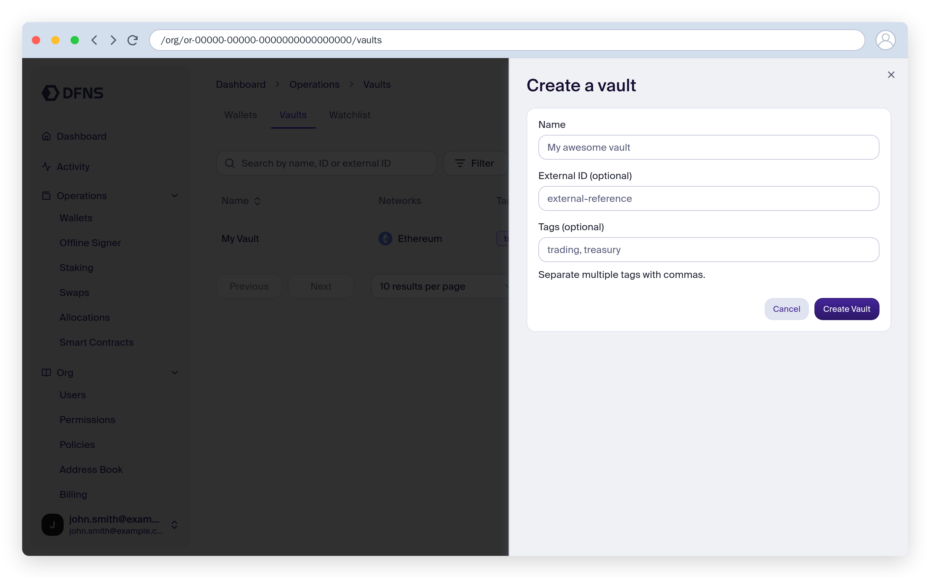The width and height of the screenshot is (930, 578).
Task: Click the browser forward arrow
Action: coord(113,40)
